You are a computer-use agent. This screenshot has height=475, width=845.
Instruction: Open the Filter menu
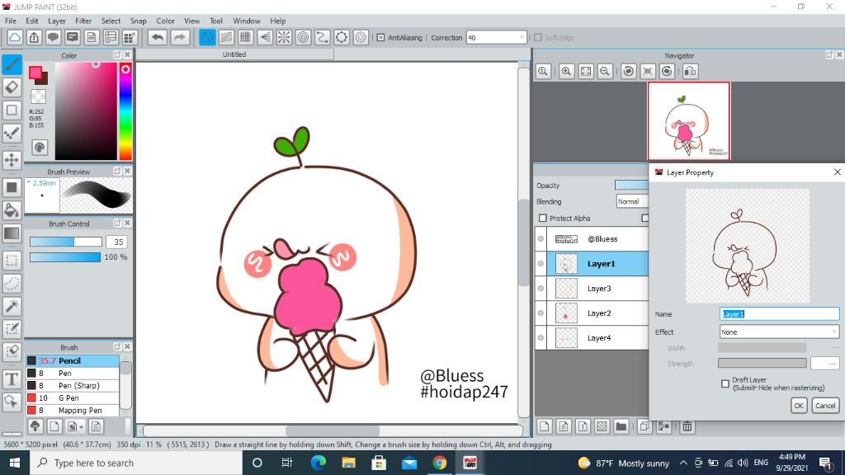click(83, 21)
